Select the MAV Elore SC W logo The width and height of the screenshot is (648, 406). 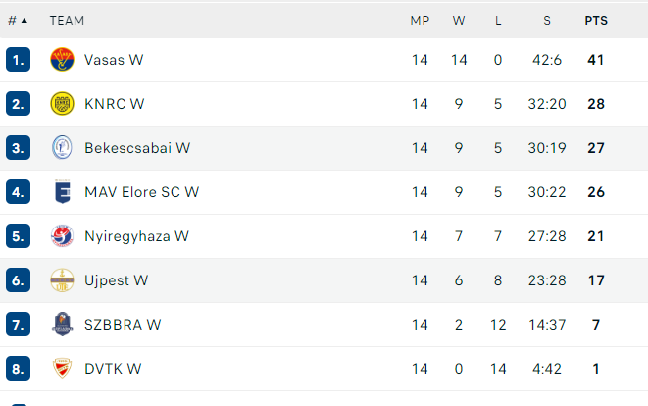point(62,192)
